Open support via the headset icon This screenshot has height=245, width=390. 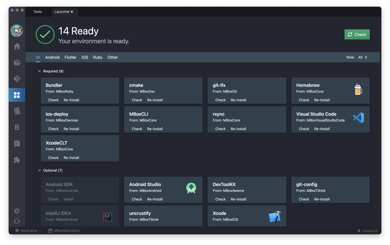[x=17, y=221]
